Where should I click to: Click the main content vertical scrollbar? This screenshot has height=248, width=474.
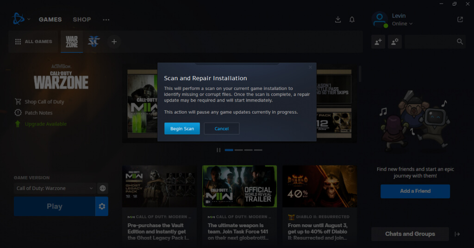[360, 74]
